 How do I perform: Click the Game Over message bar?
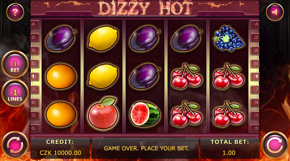[145, 148]
